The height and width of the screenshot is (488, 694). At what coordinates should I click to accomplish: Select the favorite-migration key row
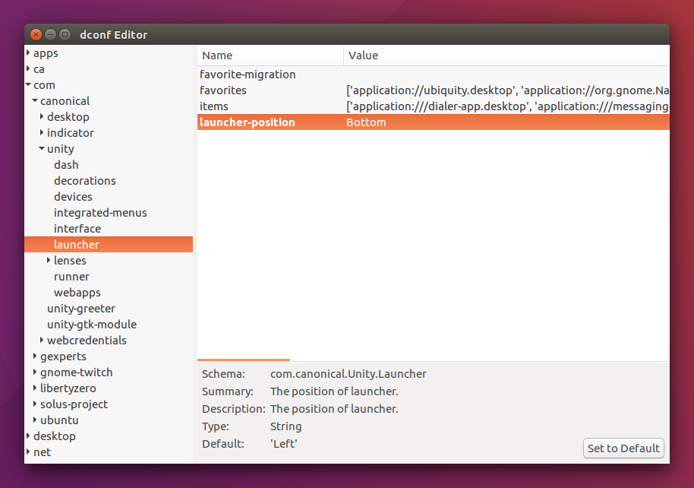[x=434, y=74]
